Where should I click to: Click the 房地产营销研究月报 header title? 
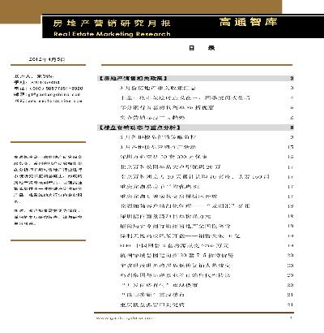pyautogui.click(x=112, y=24)
